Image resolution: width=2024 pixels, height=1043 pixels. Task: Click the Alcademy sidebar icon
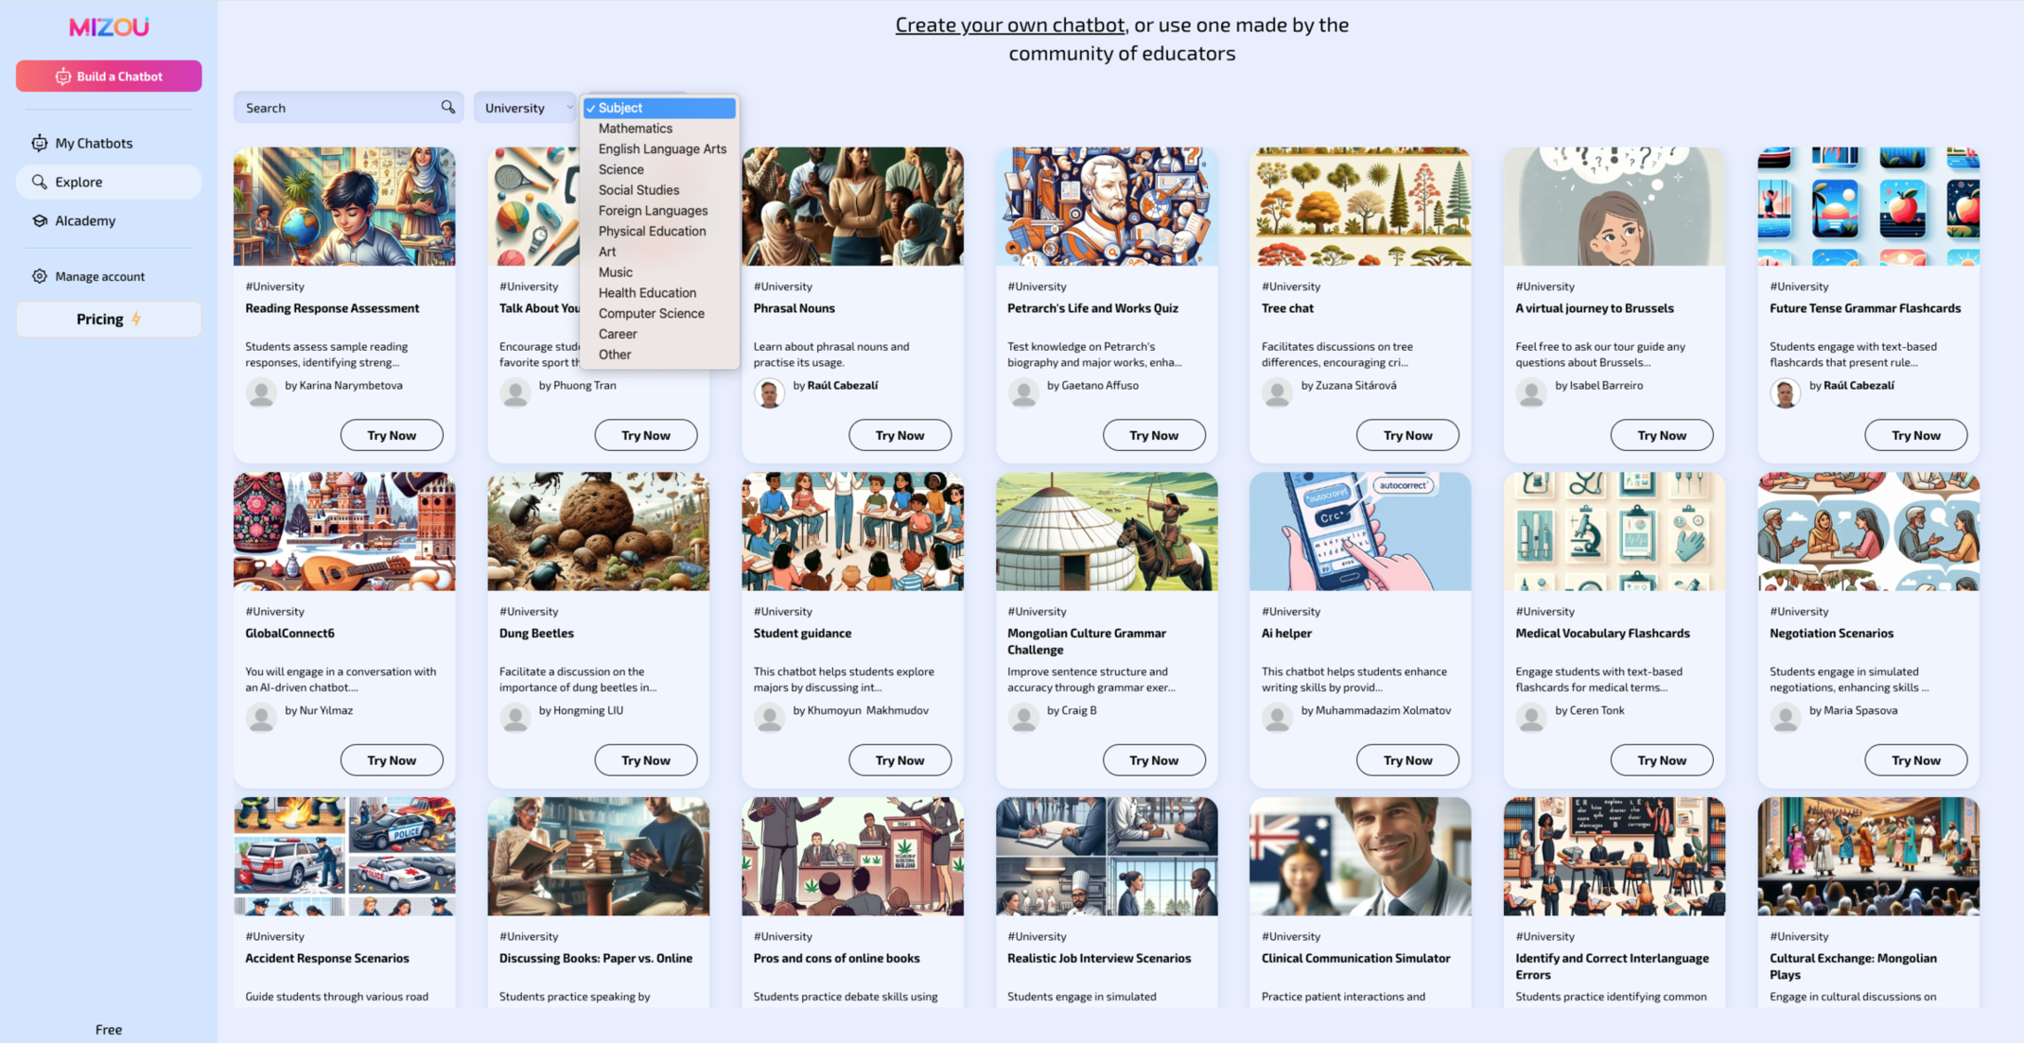coord(39,219)
